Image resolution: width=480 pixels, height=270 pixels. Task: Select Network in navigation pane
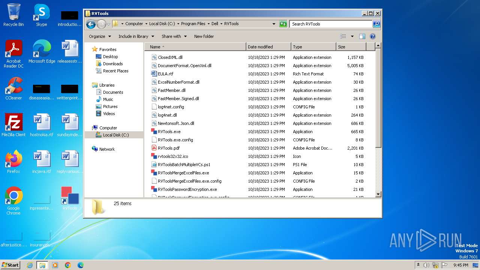point(107,149)
